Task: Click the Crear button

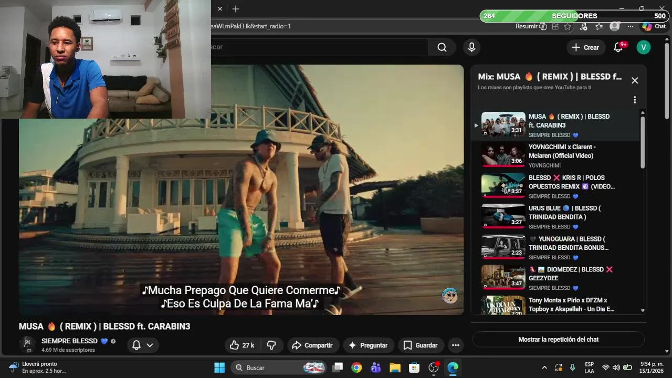Action: [586, 47]
